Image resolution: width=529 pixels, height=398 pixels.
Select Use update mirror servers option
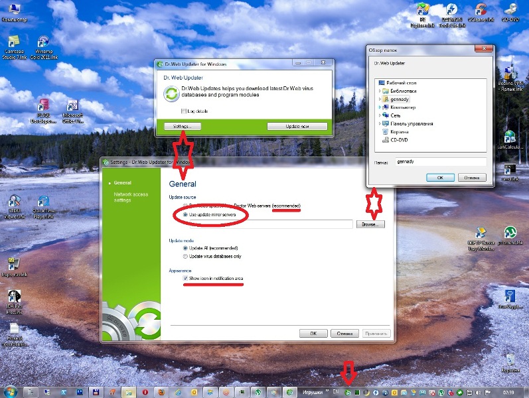click(x=185, y=216)
